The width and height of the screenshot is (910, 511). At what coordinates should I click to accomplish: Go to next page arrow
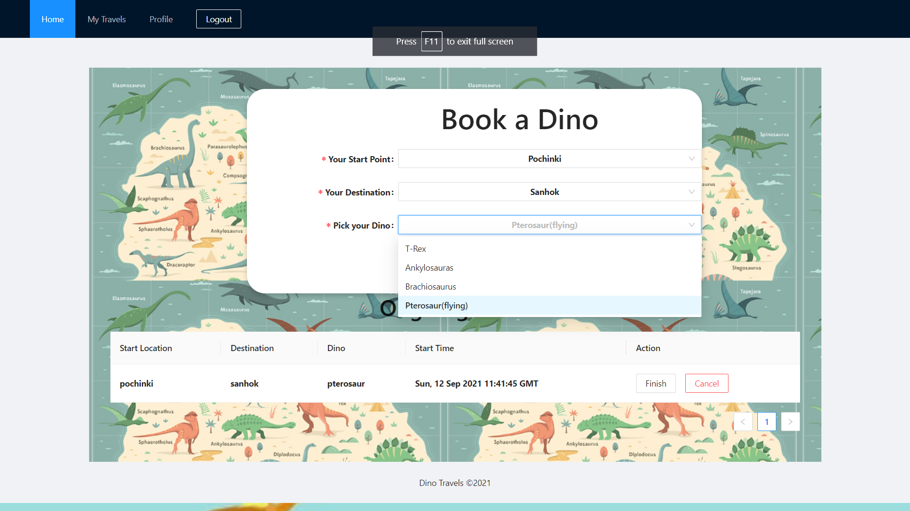coord(790,422)
